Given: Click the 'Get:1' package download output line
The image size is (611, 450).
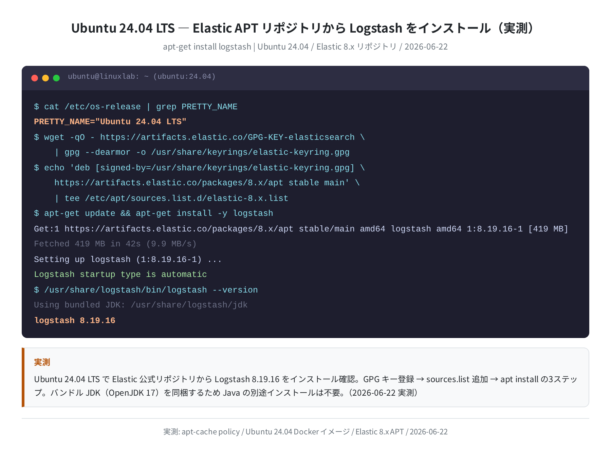Looking at the screenshot, I should [x=301, y=229].
